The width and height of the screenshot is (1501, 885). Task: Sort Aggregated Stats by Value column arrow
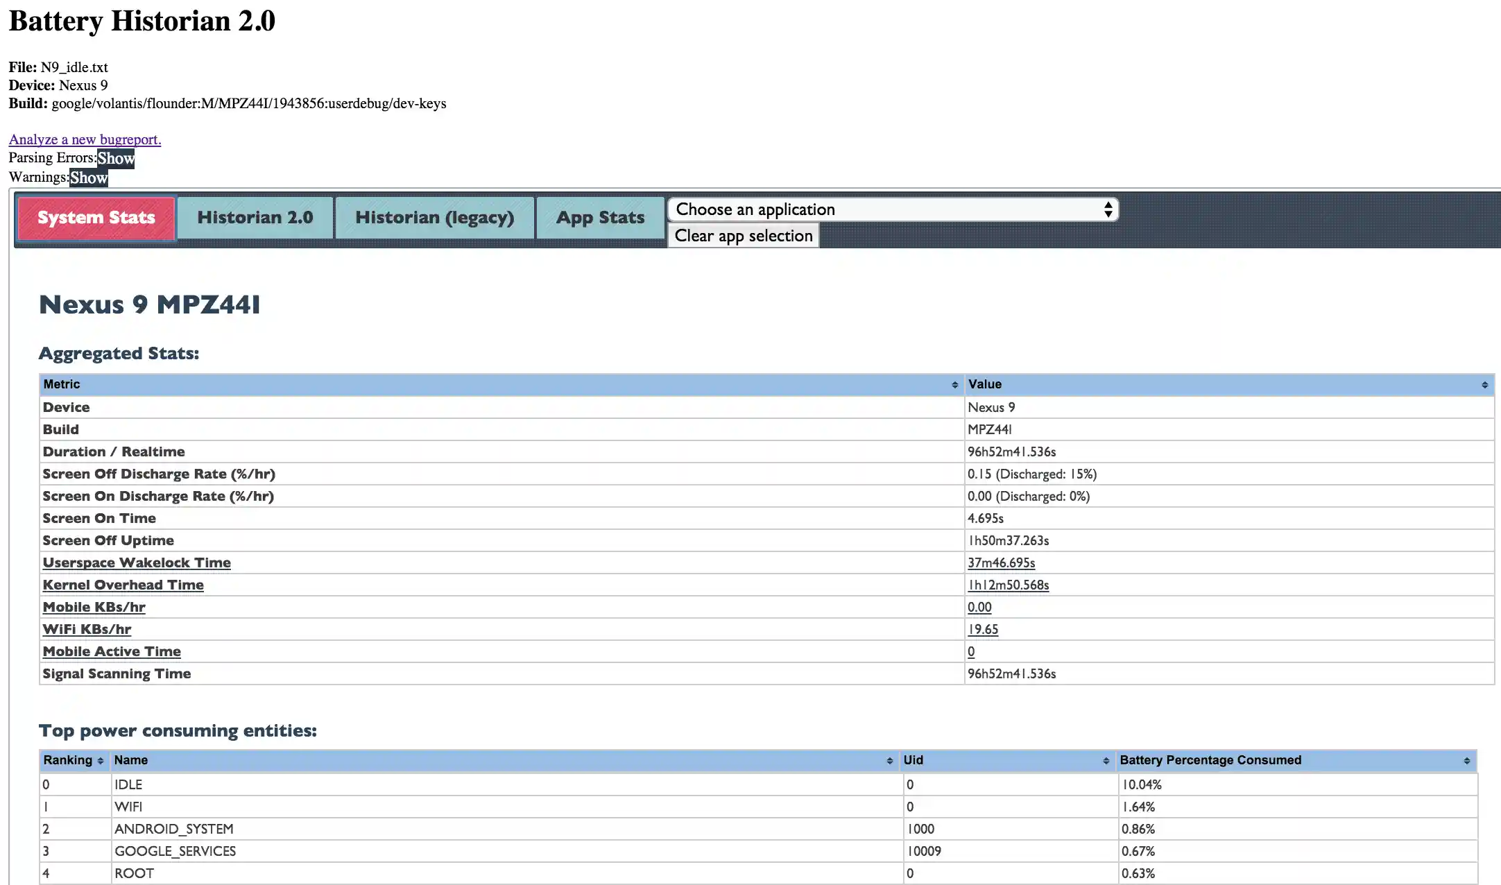pyautogui.click(x=1484, y=385)
